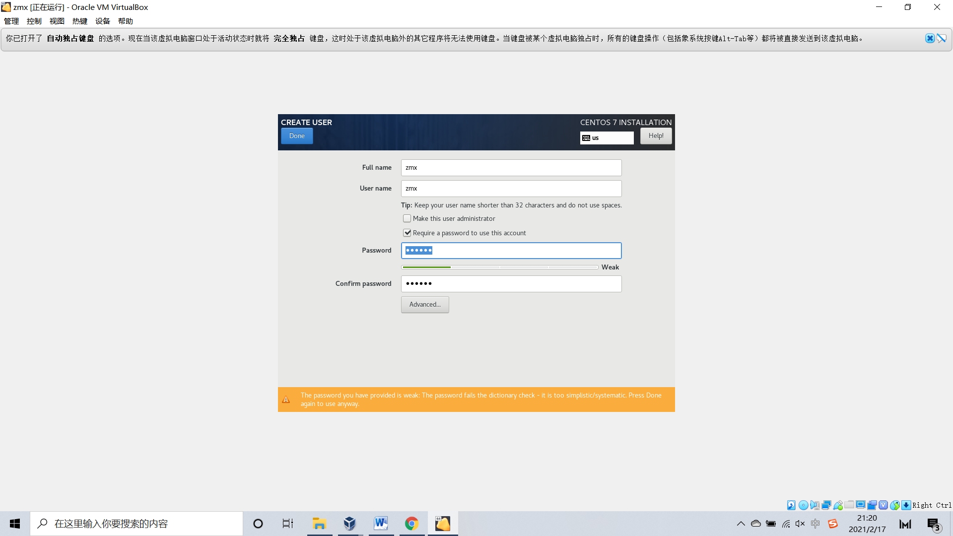Open the 控制 menu
Viewport: 953px width, 536px height.
point(34,21)
